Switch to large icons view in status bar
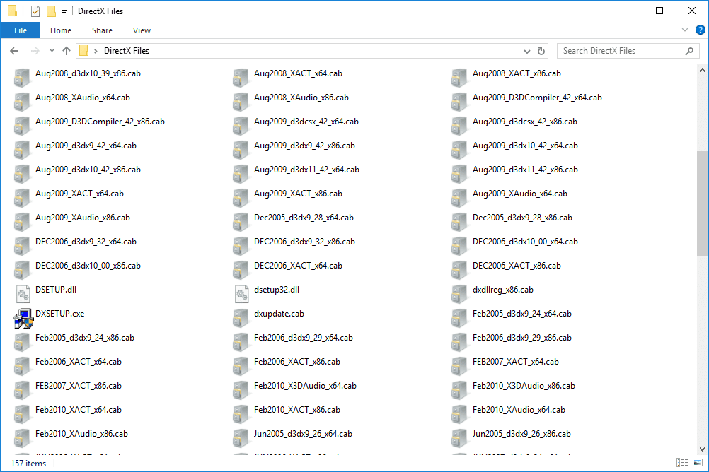This screenshot has height=472, width=709. point(697,463)
